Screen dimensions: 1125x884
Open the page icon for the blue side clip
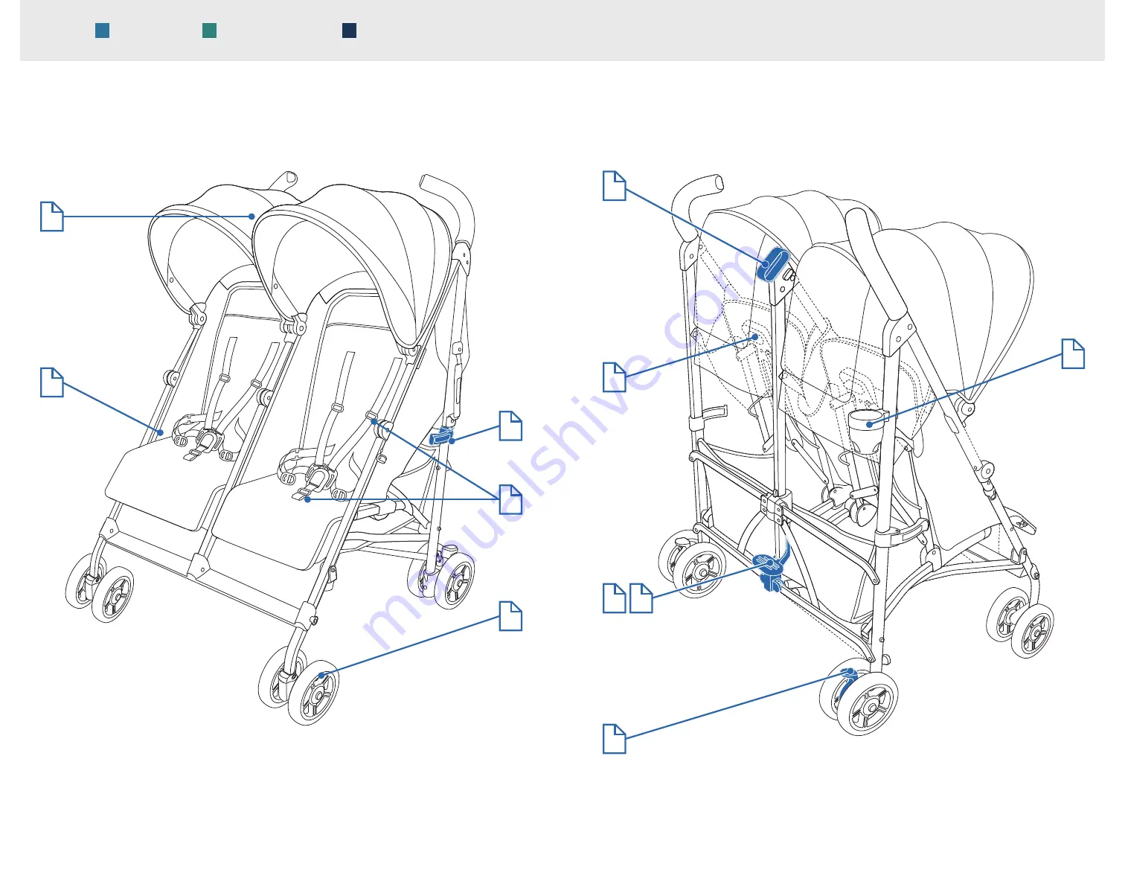pyautogui.click(x=510, y=426)
